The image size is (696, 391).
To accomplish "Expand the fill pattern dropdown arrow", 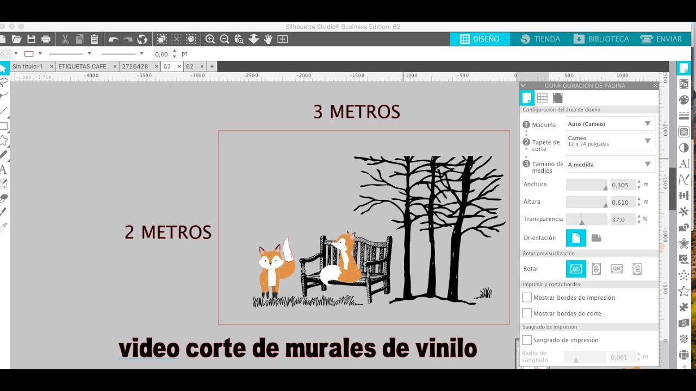I will pos(16,54).
